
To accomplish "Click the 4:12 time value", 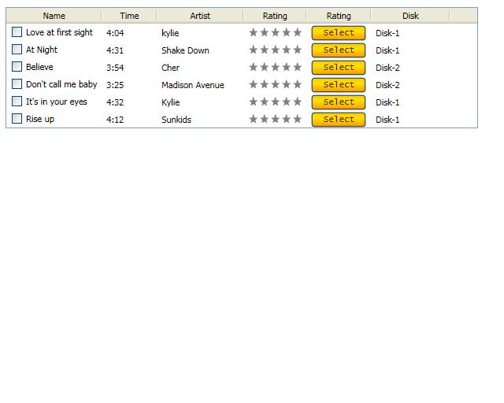I will point(115,120).
